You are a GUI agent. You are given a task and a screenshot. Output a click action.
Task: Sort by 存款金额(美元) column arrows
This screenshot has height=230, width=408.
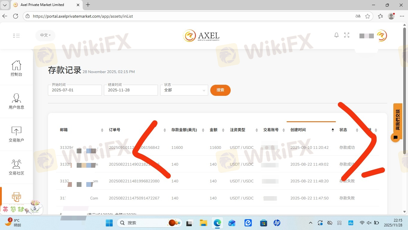(x=203, y=130)
